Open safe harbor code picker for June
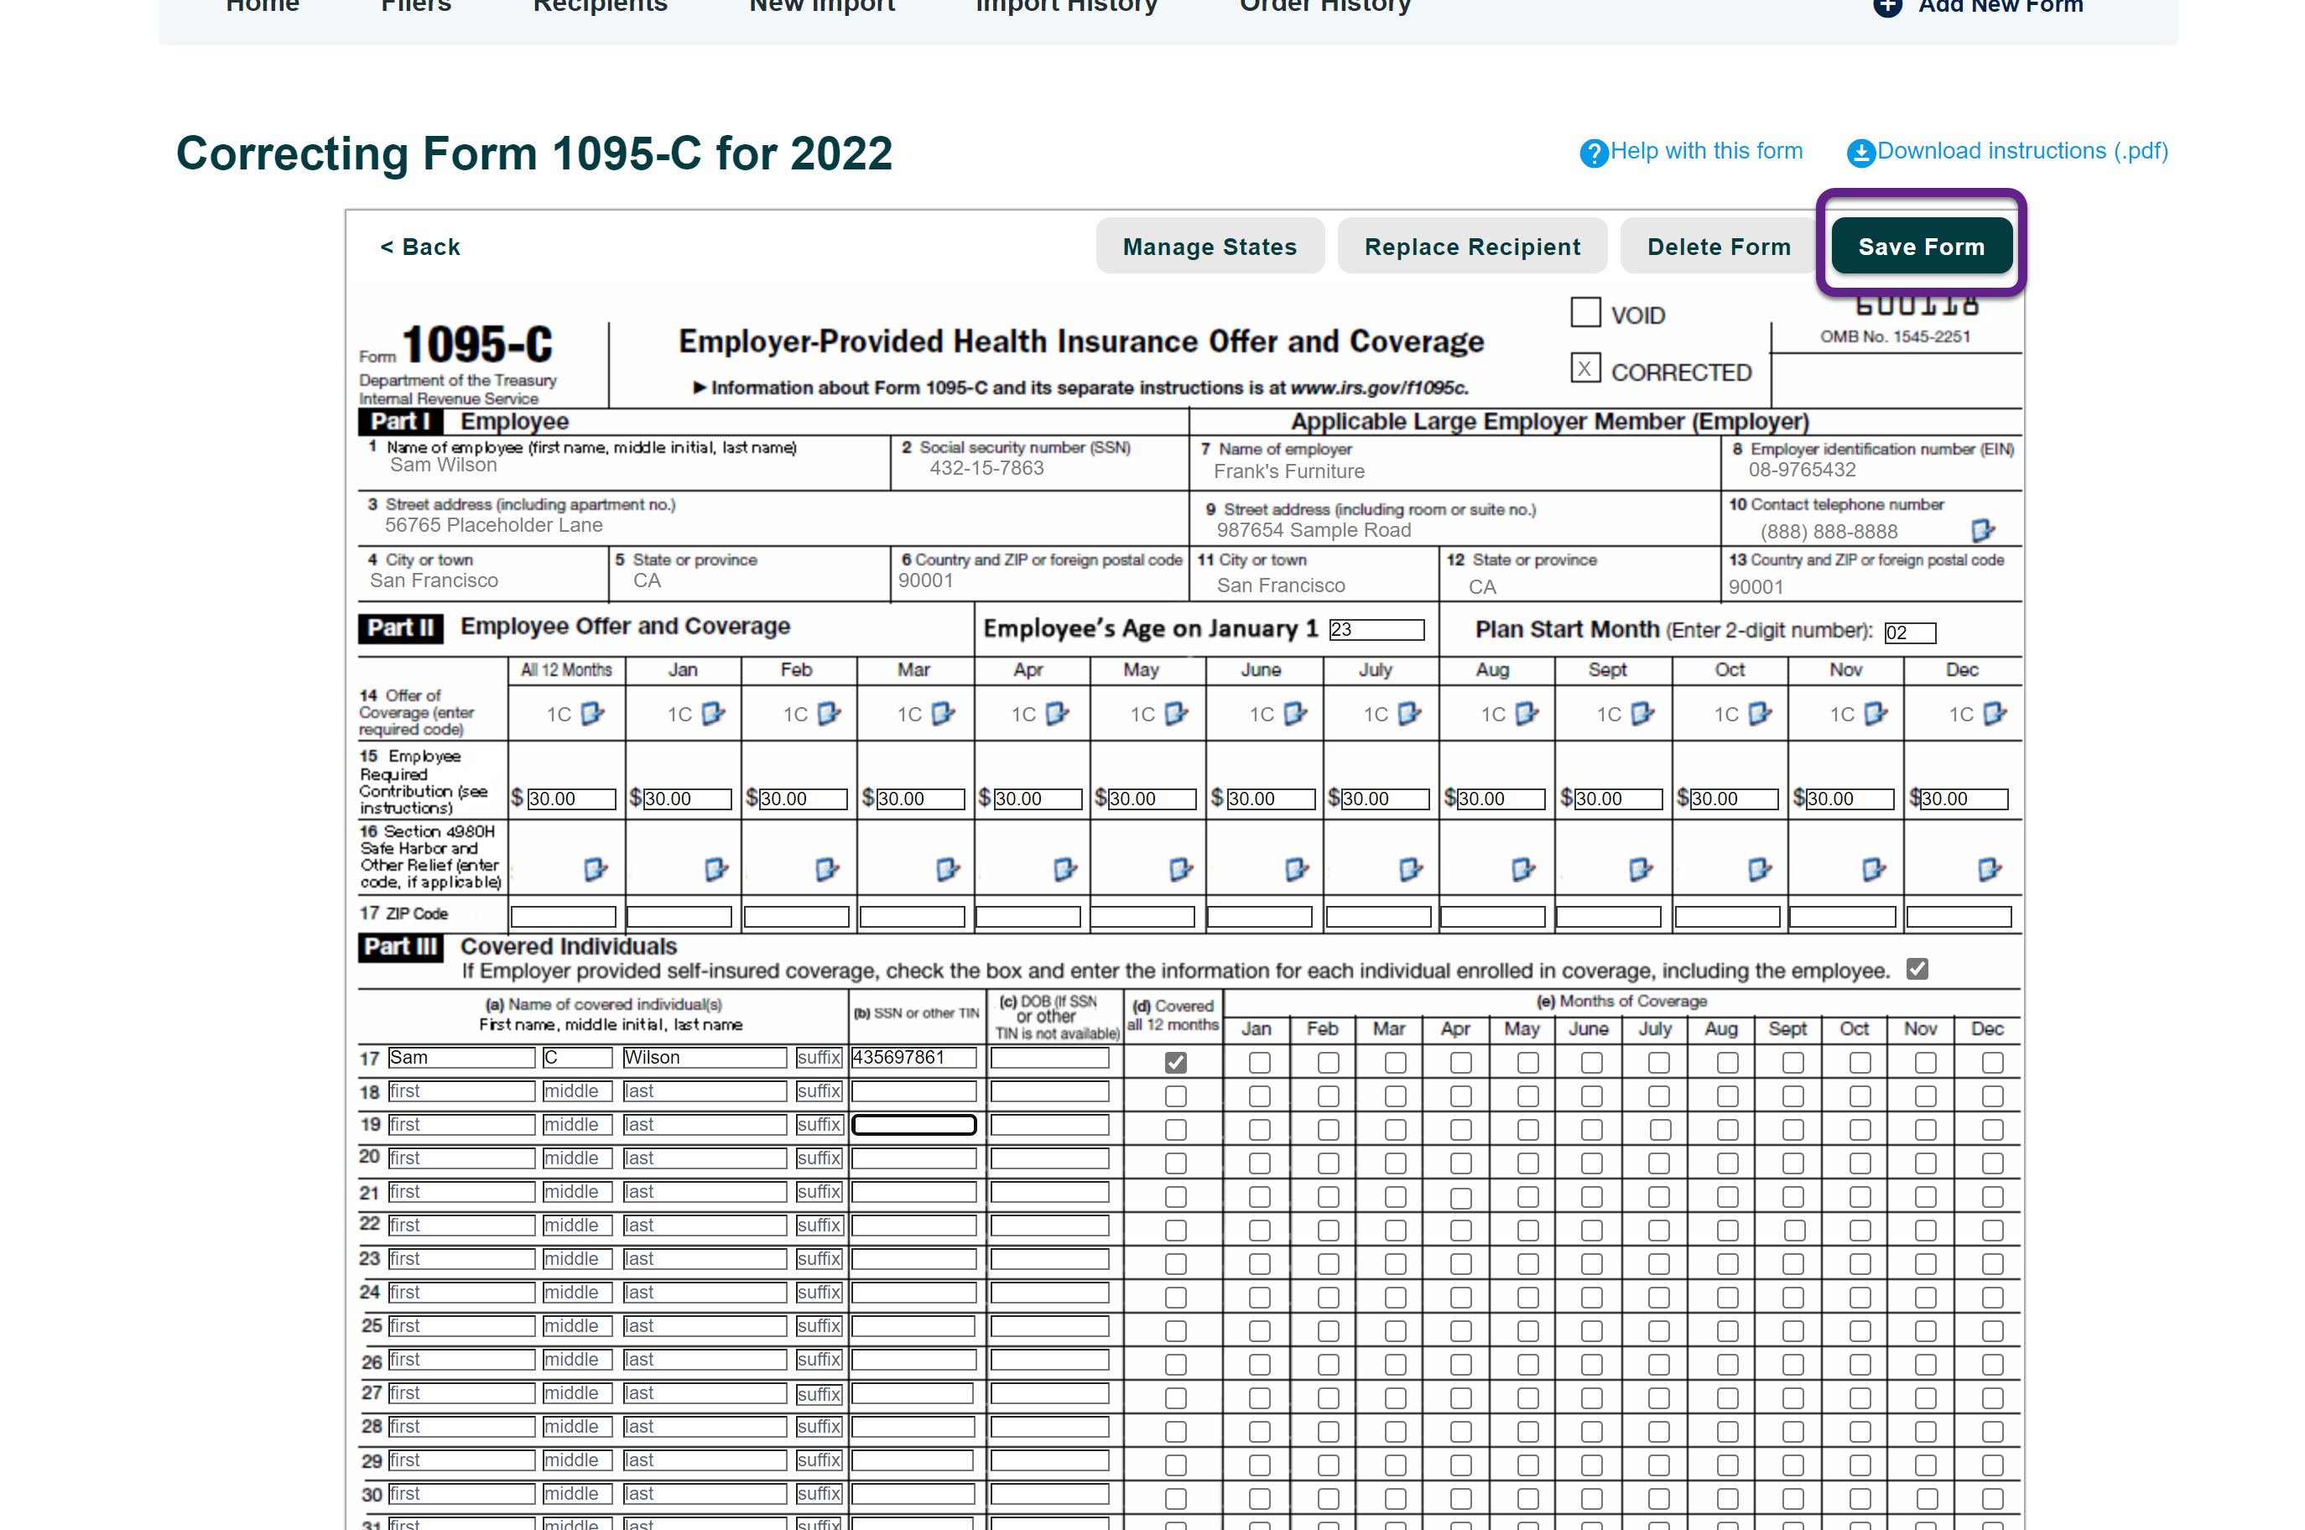Viewport: 2305px width, 1530px height. (x=1295, y=868)
